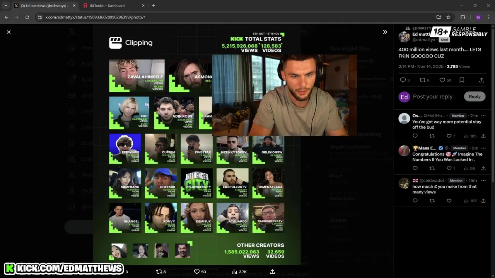The image size is (495, 278).
Task: Open the Chrome three-dot menu
Action: click(x=489, y=17)
